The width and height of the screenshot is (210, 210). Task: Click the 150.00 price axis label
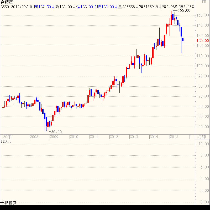203,15
